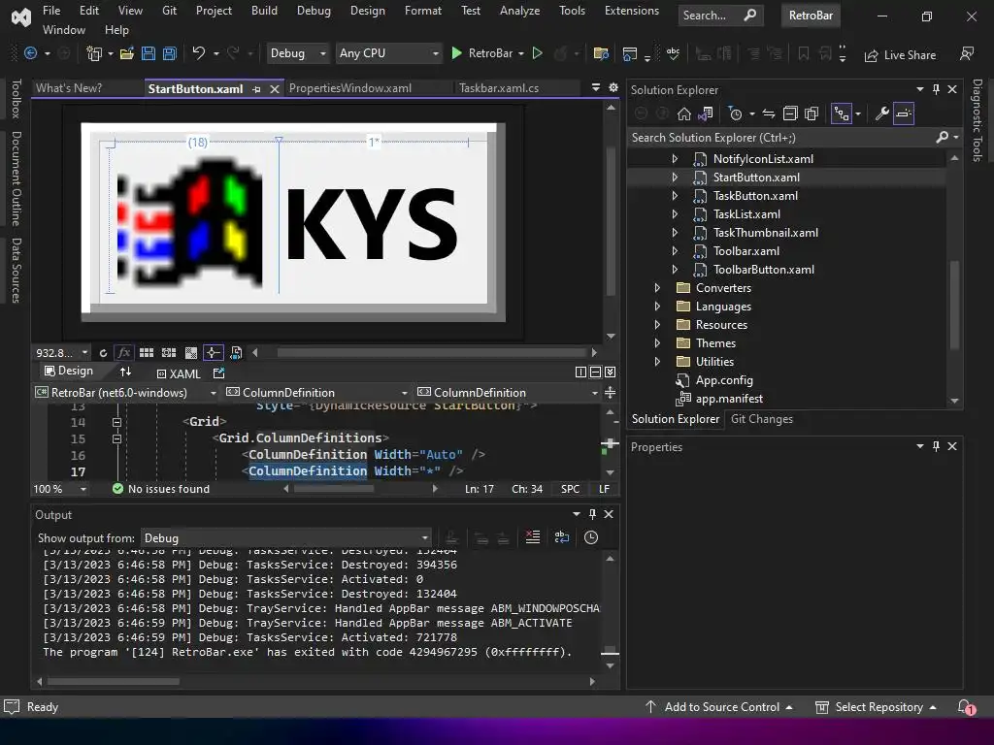
Task: Open the designer zoom level dropdown
Action: 61,353
